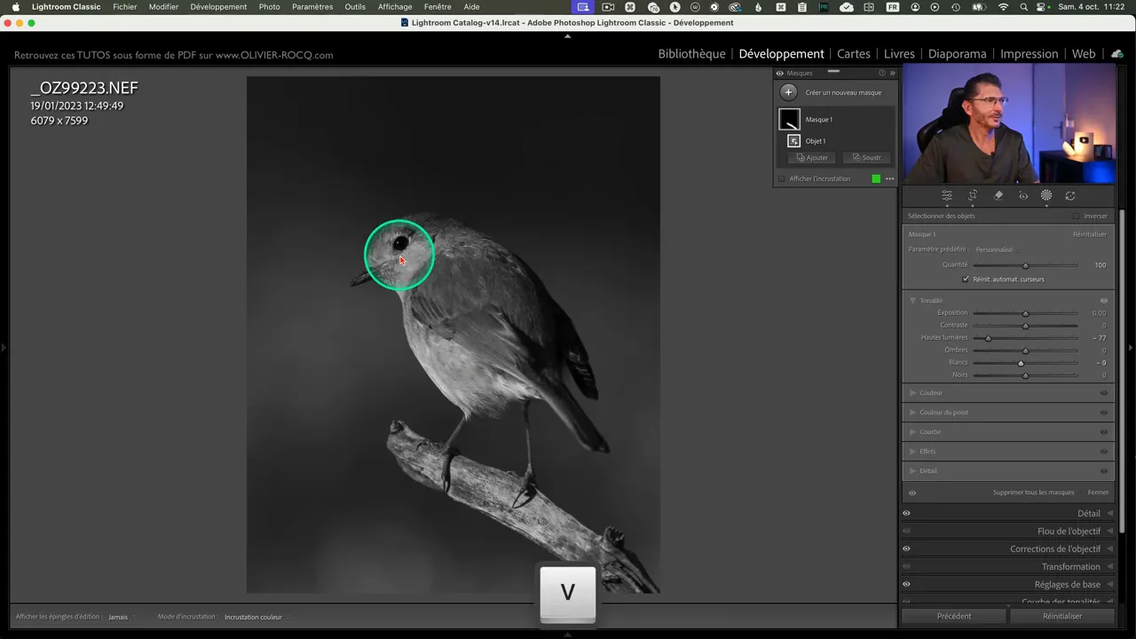1136x639 pixels.
Task: Click Supprimer tous les masques
Action: (x=1033, y=493)
